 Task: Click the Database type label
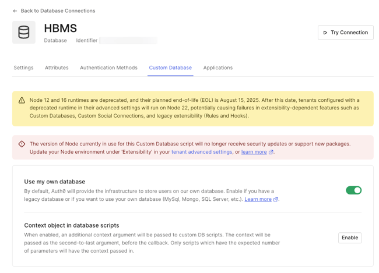pos(55,40)
